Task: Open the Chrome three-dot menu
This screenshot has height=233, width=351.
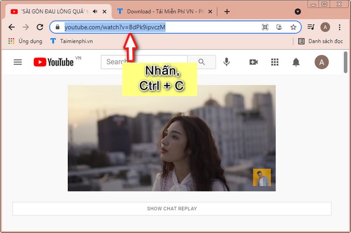Action: (339, 27)
